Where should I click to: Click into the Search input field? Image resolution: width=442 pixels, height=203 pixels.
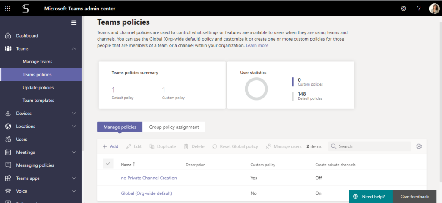369,146
